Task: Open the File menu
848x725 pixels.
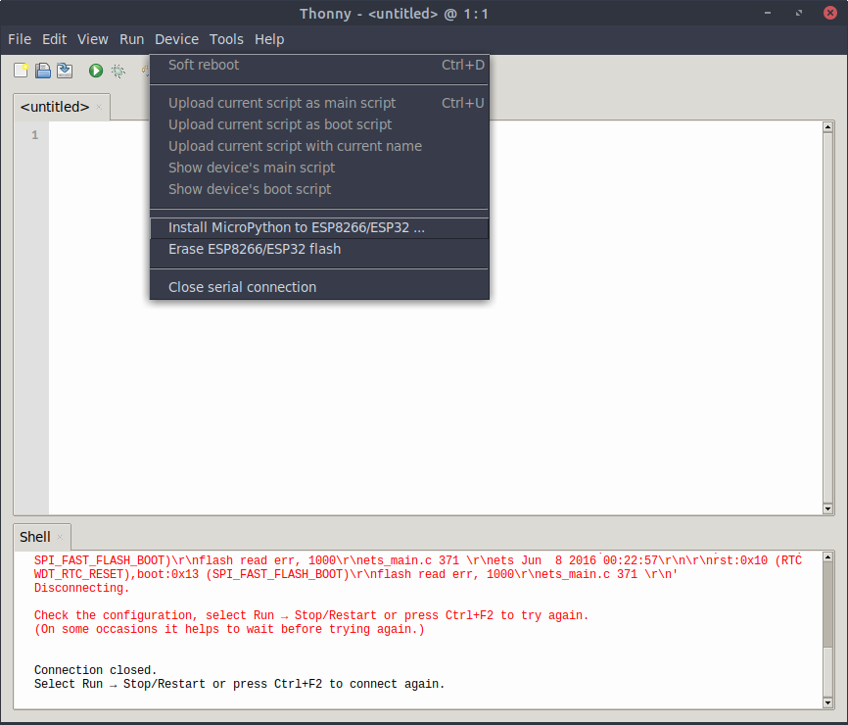Action: coord(20,39)
